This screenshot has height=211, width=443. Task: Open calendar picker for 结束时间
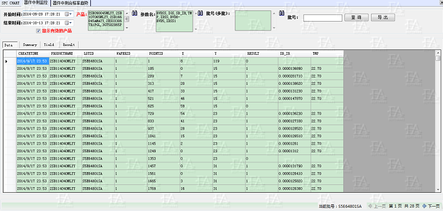coord(68,23)
